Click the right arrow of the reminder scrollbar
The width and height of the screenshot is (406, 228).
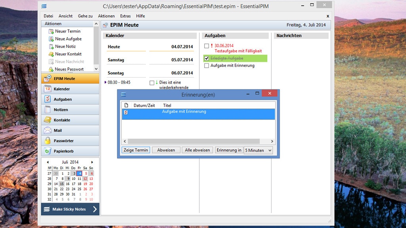[272, 141]
